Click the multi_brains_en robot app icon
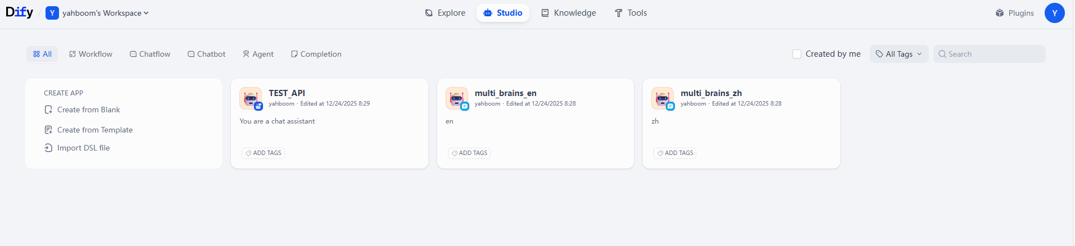The image size is (1075, 246). (x=457, y=98)
